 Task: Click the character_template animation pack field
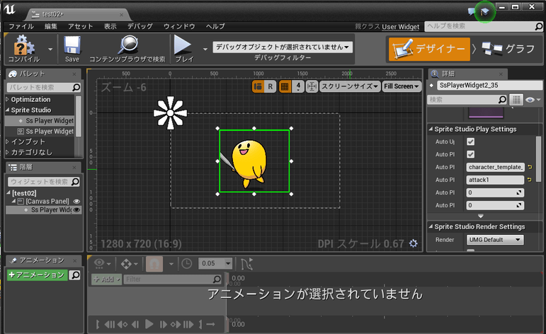pos(495,167)
